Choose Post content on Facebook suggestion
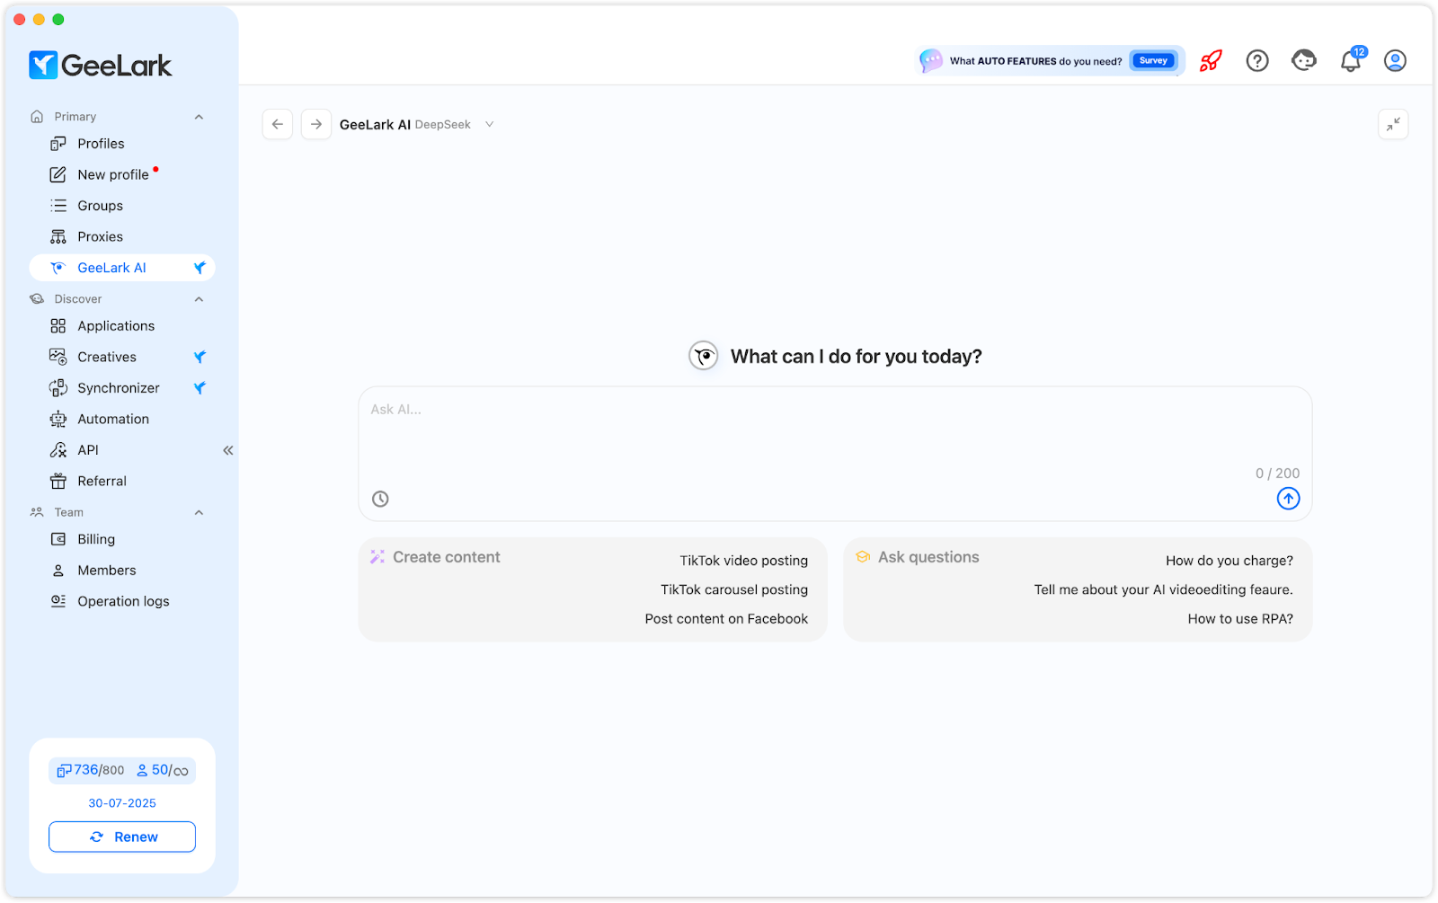1438x903 pixels. [726, 619]
